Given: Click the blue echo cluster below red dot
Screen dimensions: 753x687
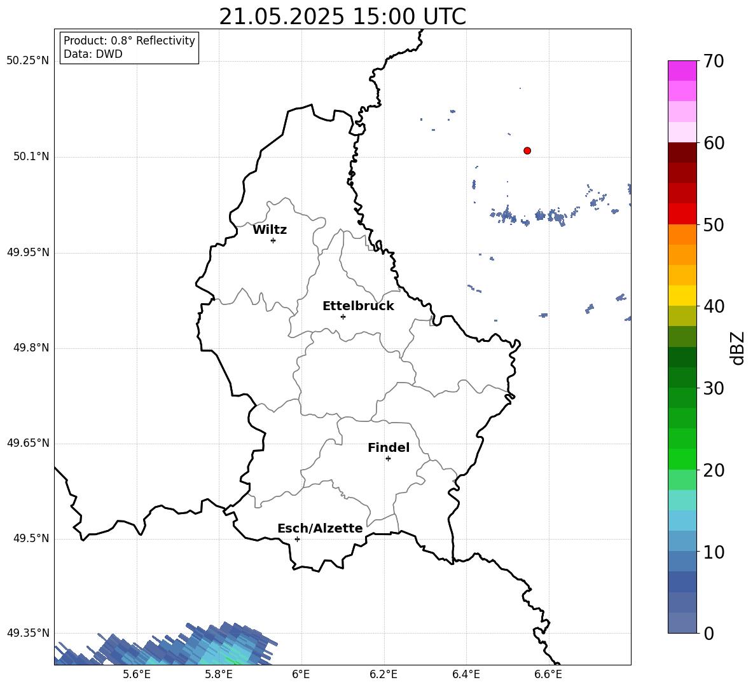Looking at the screenshot, I should click(x=533, y=215).
